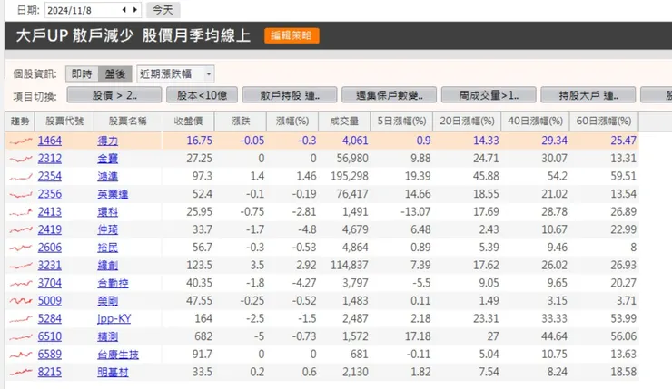672x389 pixels.
Task: Open the trend sparkline for stock 2606
Action: pyautogui.click(x=21, y=248)
